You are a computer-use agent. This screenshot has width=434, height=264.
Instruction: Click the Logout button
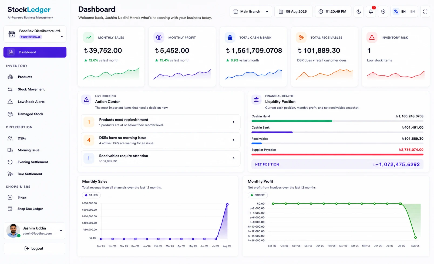pos(34,248)
